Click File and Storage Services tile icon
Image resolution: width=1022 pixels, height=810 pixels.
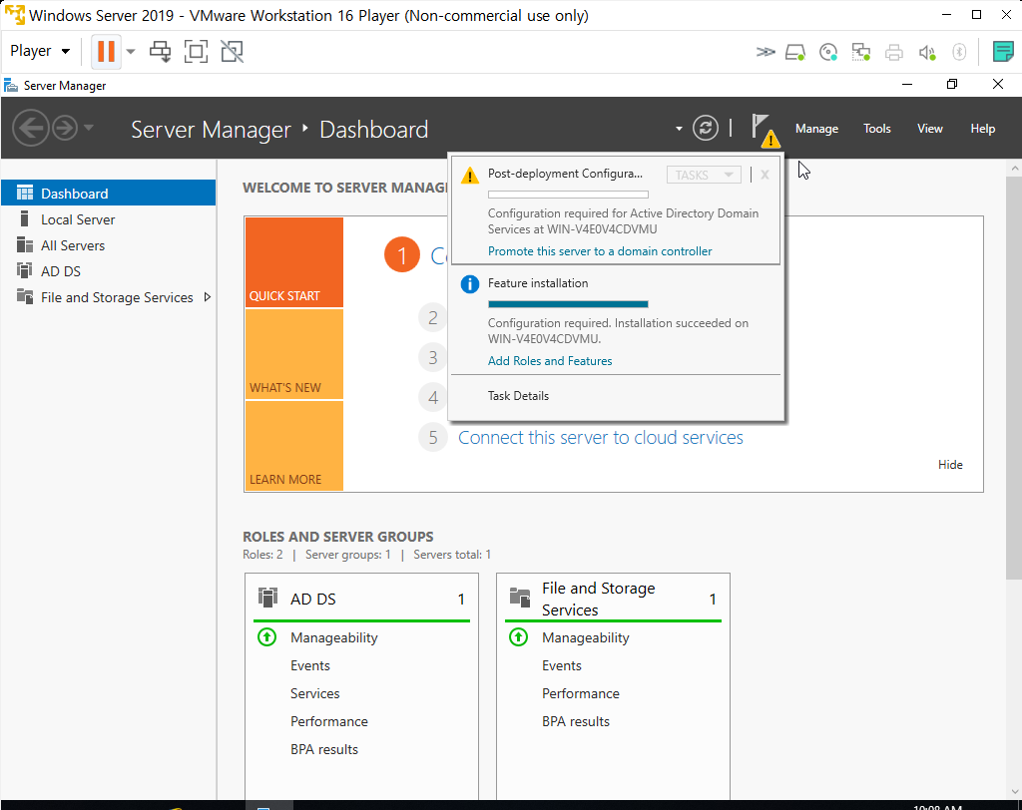point(519,598)
